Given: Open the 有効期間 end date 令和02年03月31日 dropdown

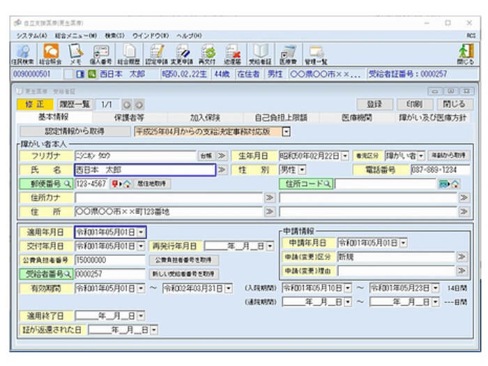Looking at the screenshot, I should coord(229,288).
